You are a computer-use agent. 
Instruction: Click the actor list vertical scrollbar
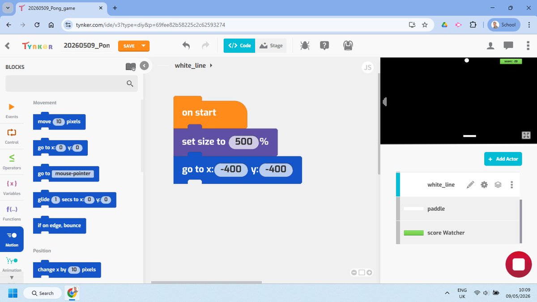click(520, 221)
